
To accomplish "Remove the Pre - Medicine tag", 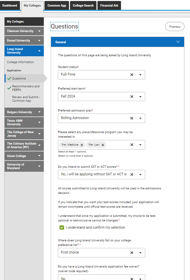I will [82, 145].
